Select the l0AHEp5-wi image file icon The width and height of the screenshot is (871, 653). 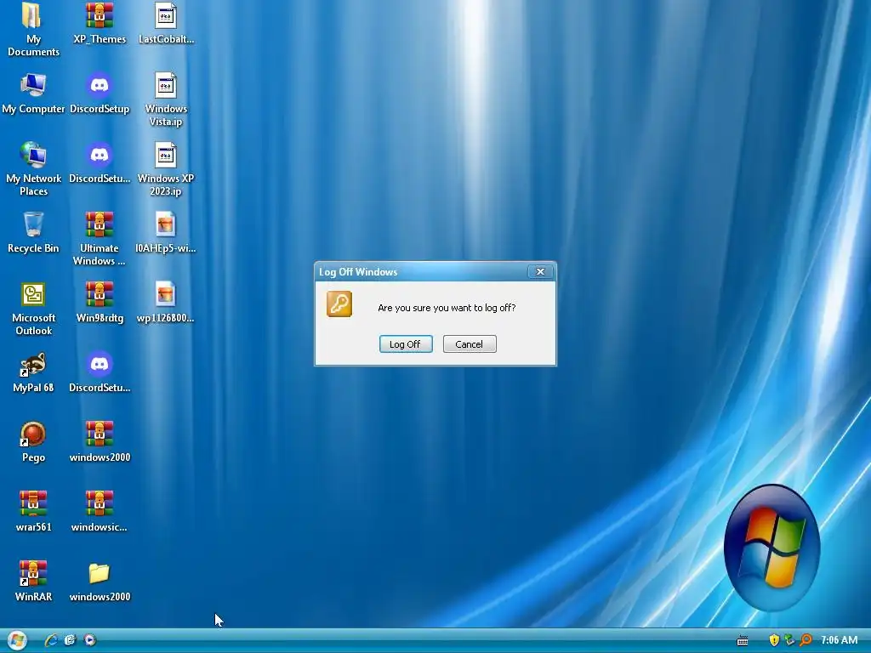pyautogui.click(x=166, y=233)
